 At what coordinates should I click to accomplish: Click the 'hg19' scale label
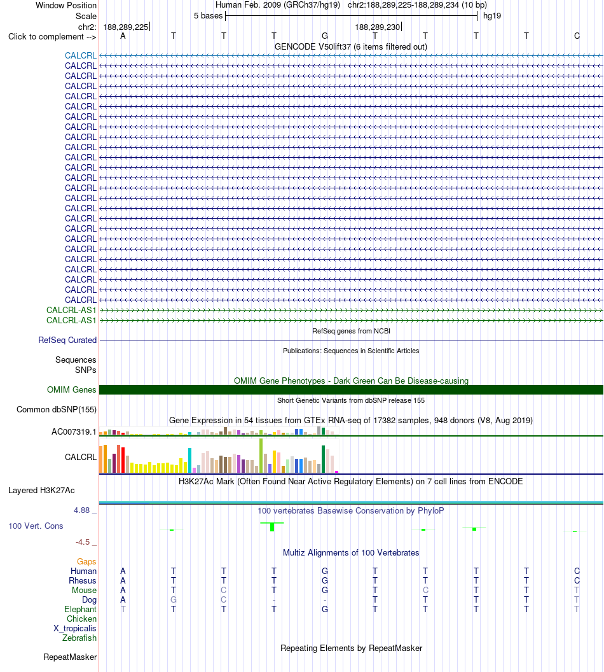coord(492,16)
